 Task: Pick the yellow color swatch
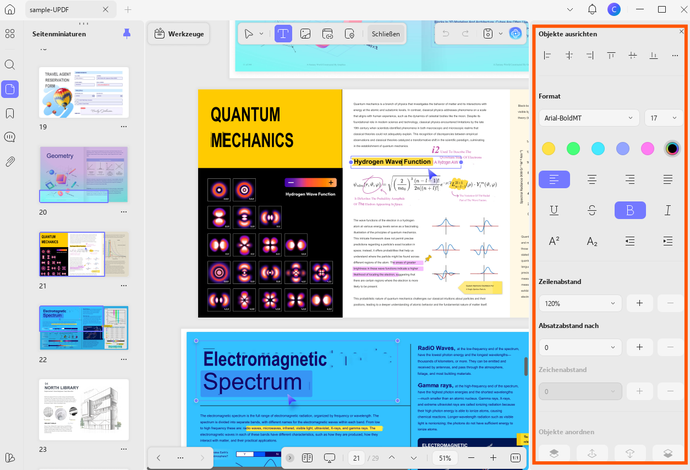[549, 148]
